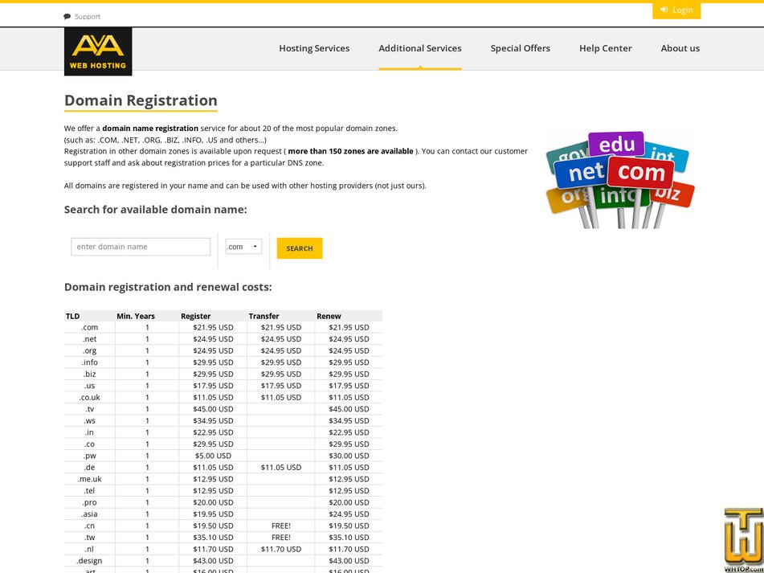Image resolution: width=764 pixels, height=573 pixels.
Task: Open the About us page
Action: [680, 48]
